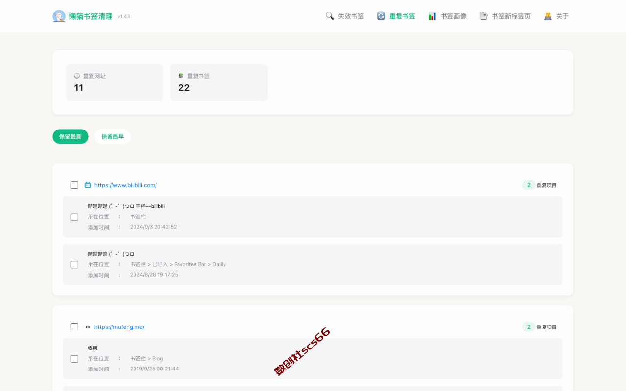Click the refresh icon for 重复书签
This screenshot has height=391, width=626.
[381, 16]
